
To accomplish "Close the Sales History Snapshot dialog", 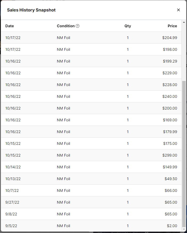I will tap(178, 10).
